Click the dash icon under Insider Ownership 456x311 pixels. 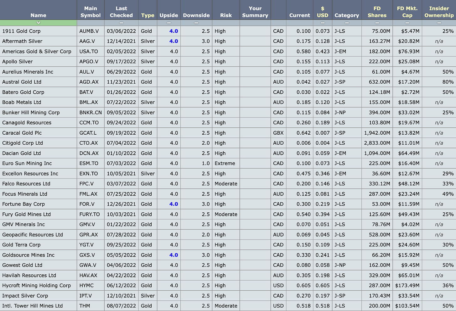439,23
